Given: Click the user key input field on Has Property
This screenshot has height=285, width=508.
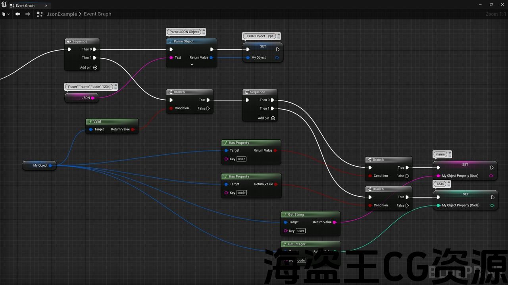Looking at the screenshot, I should tap(241, 159).
